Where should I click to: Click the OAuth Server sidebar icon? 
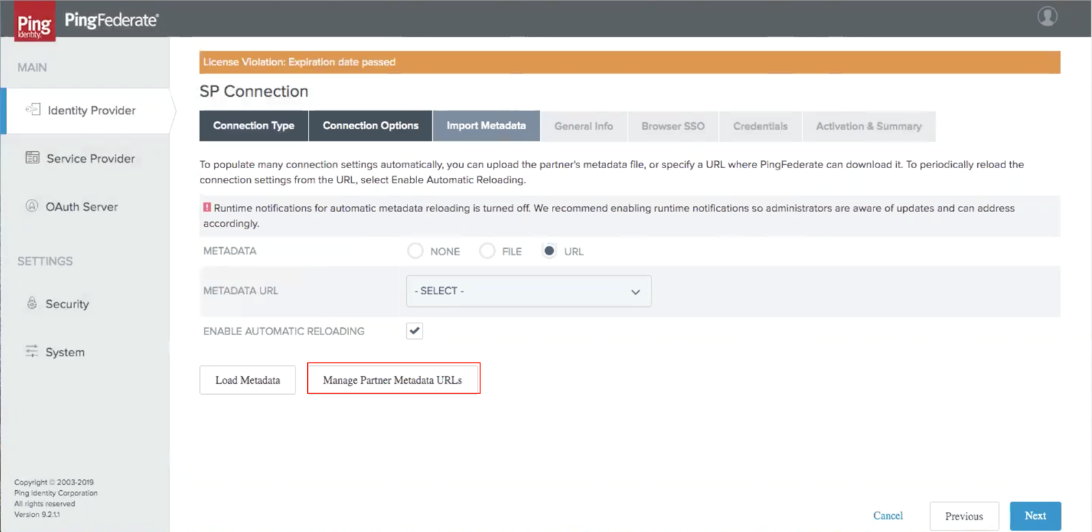tap(32, 206)
